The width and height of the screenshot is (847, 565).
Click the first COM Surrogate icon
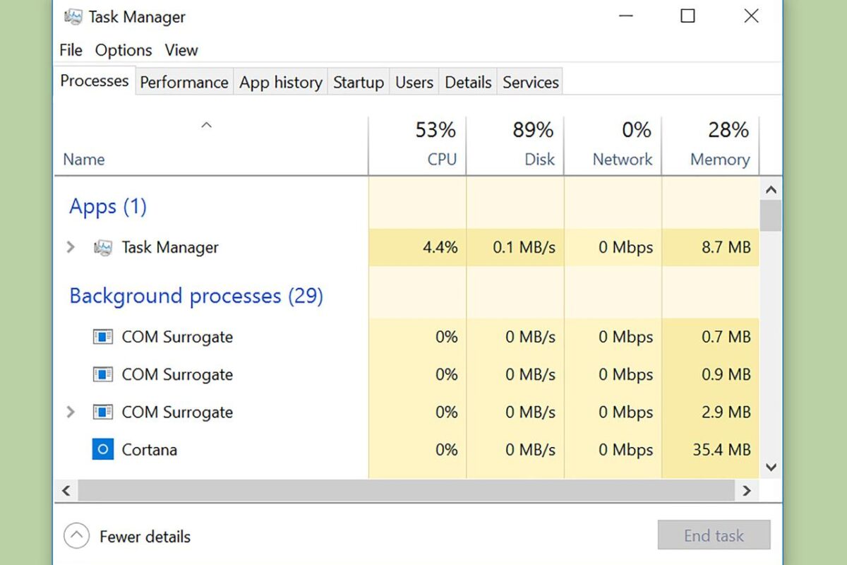pos(102,337)
